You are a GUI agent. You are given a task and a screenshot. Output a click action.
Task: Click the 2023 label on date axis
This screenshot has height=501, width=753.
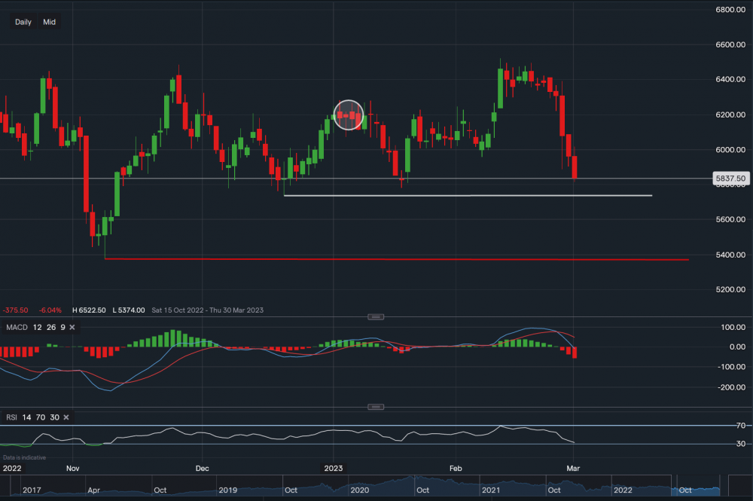tap(333, 468)
